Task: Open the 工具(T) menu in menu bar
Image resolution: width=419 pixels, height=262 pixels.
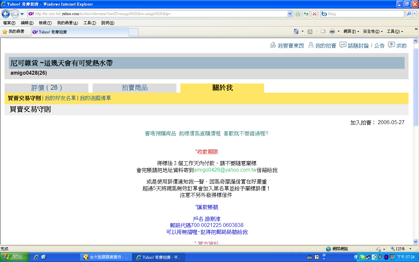Action: 90,23
